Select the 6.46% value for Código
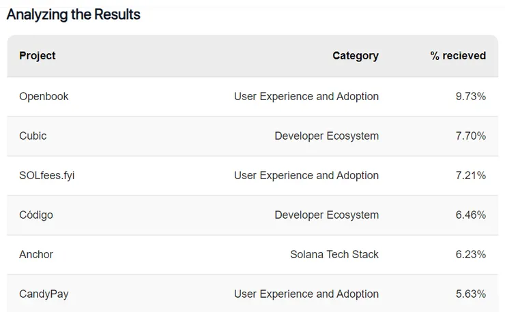The height and width of the screenshot is (312, 505). (x=470, y=215)
